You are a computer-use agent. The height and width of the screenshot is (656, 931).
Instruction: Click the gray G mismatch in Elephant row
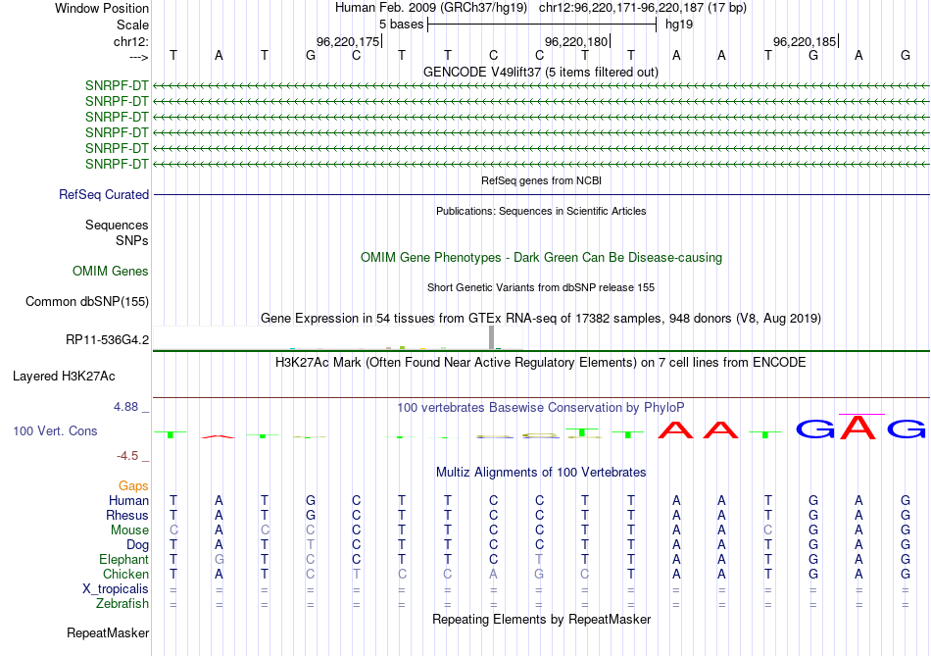coord(220,559)
